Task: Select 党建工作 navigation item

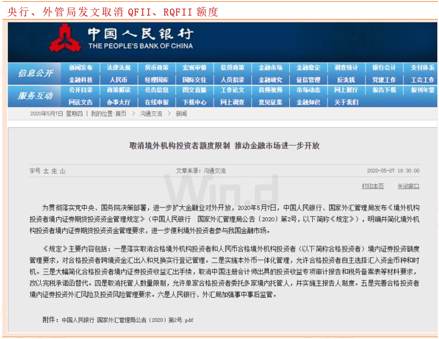Action: pos(384,80)
